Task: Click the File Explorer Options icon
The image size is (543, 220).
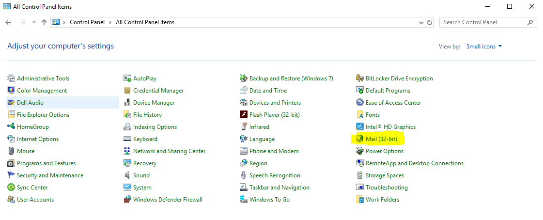Action: tap(11, 115)
